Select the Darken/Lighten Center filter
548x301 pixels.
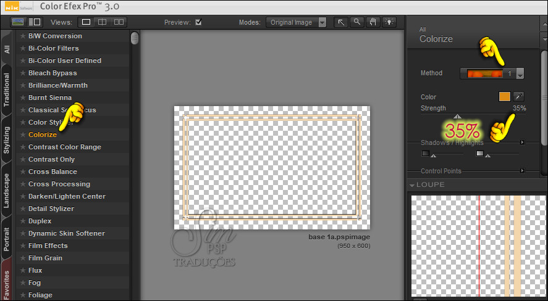pyautogui.click(x=67, y=196)
